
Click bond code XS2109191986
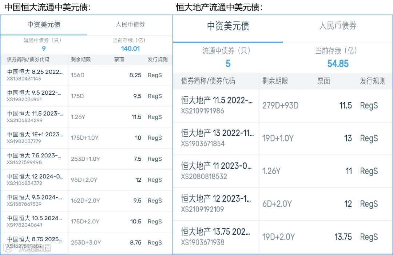(203, 111)
